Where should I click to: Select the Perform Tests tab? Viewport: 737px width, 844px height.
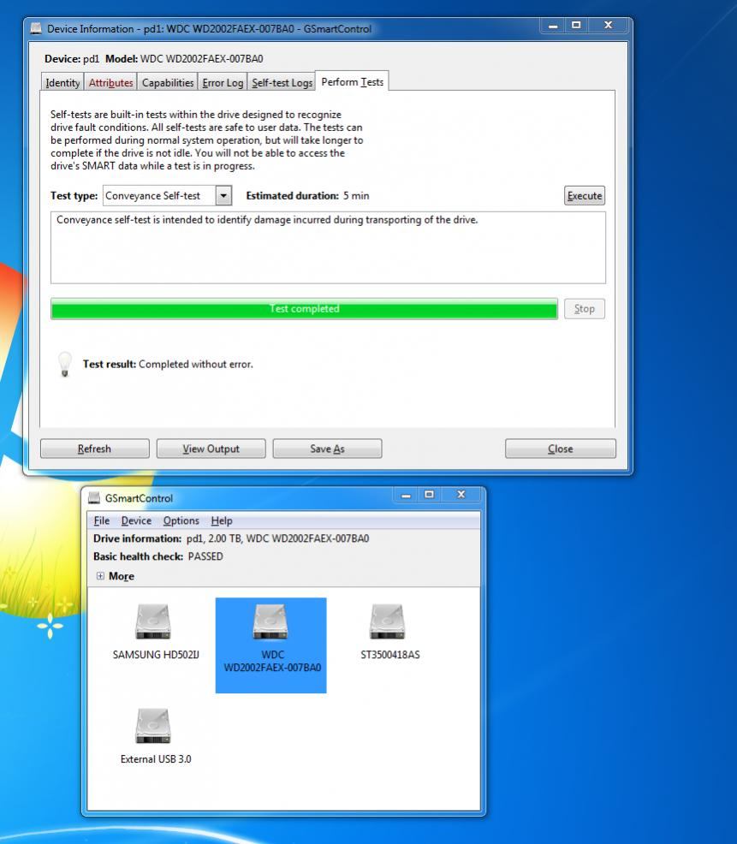click(x=352, y=82)
